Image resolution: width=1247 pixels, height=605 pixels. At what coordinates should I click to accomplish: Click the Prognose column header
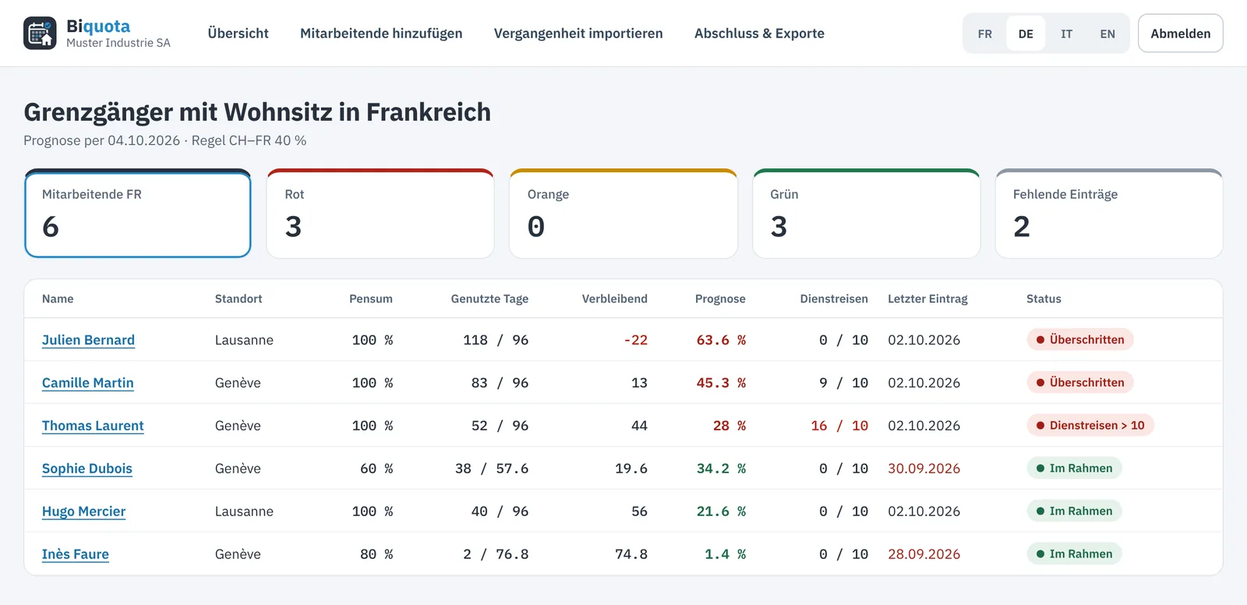(x=720, y=299)
